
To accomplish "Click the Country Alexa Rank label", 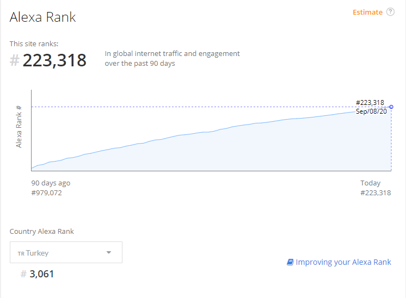I will click(42, 231).
